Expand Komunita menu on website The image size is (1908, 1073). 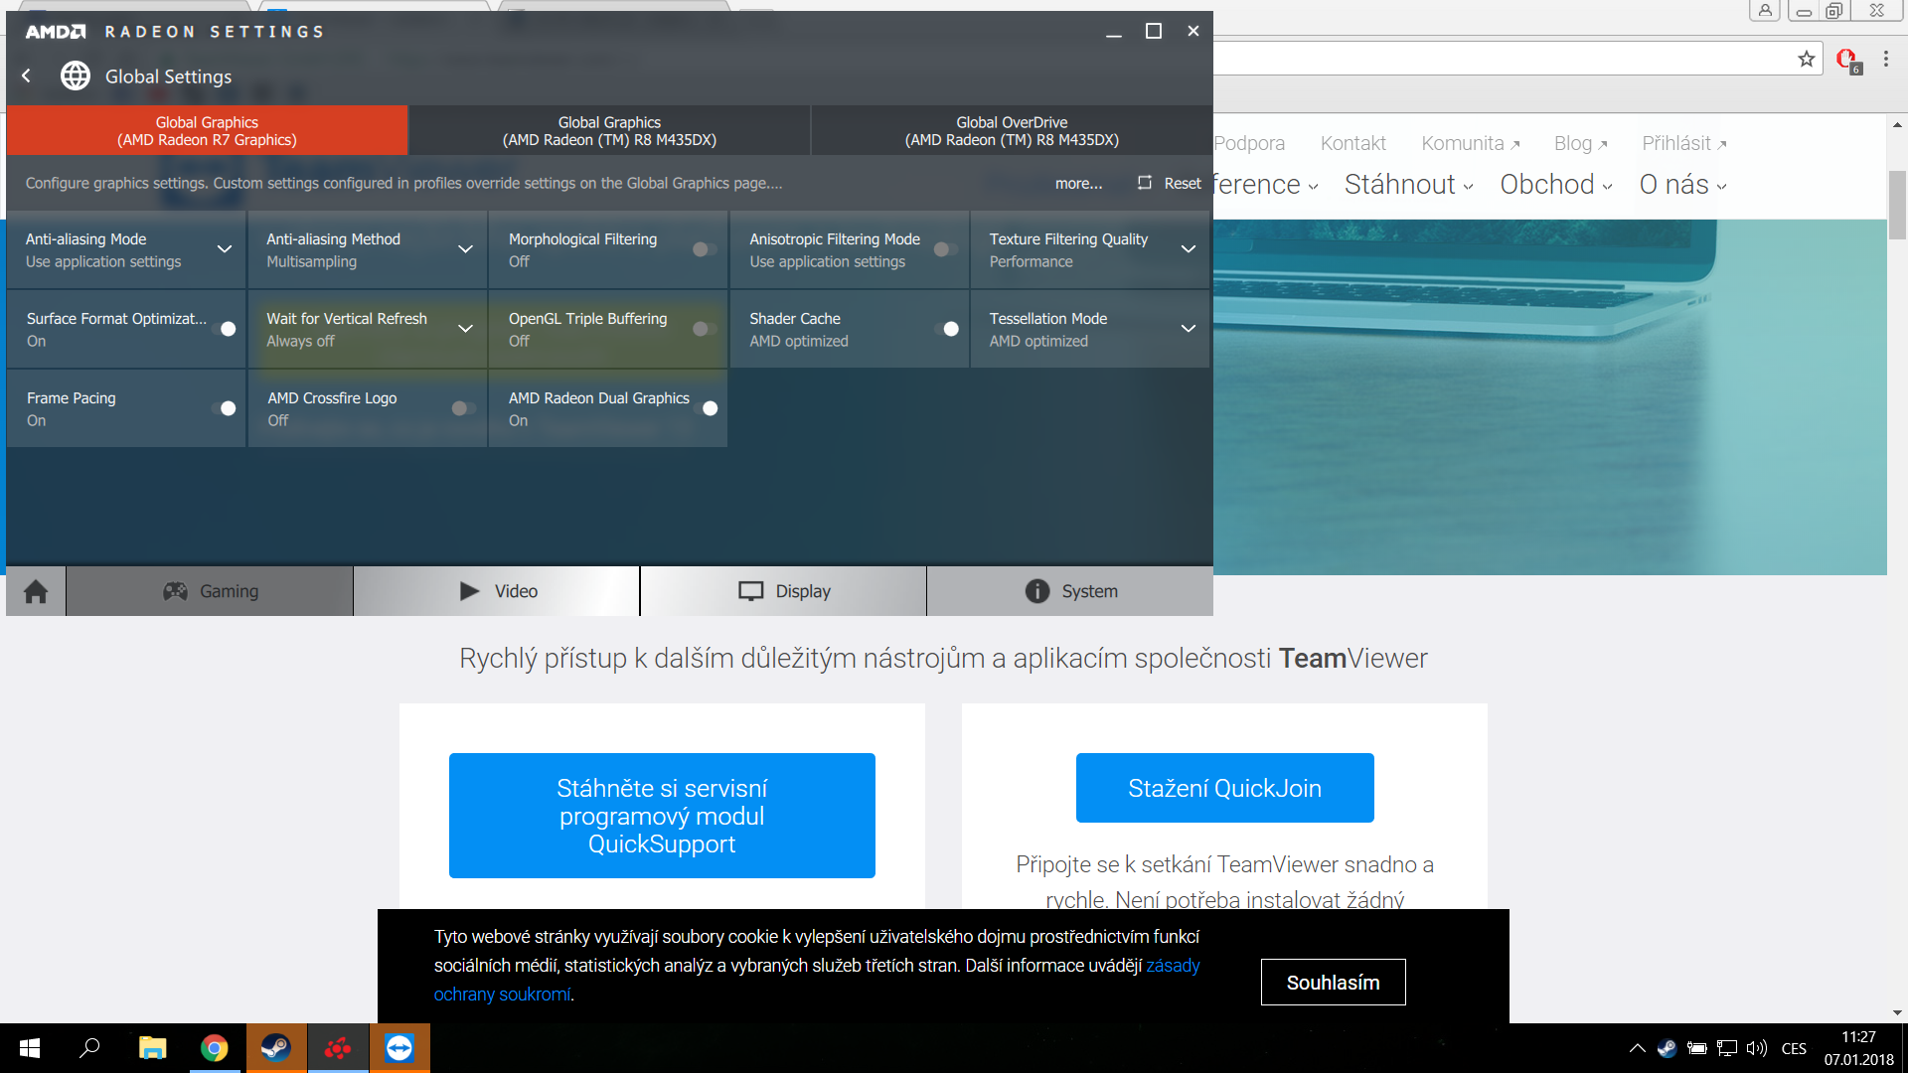point(1470,143)
